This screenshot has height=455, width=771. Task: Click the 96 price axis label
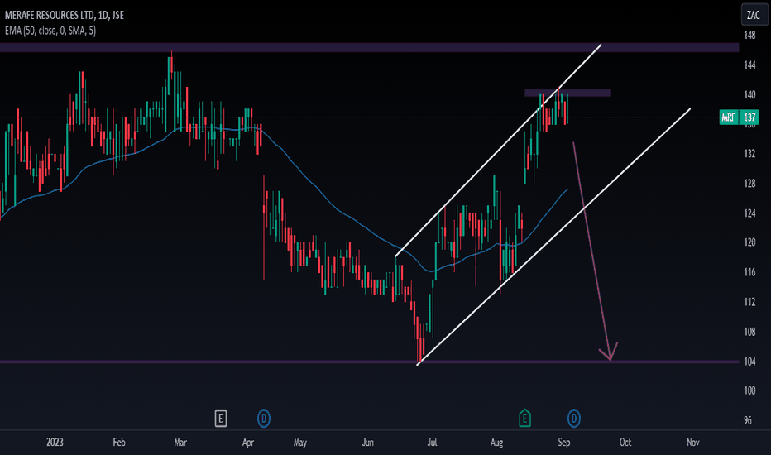click(747, 420)
